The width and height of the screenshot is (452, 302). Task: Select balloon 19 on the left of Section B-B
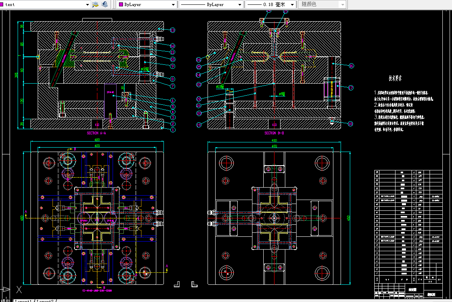click(199, 125)
